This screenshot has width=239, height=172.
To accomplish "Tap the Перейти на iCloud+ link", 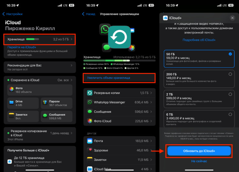I will [22, 47].
